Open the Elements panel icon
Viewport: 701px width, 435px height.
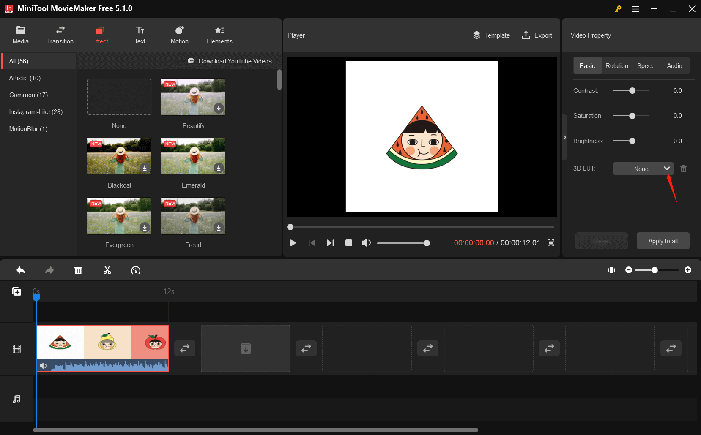coord(219,35)
